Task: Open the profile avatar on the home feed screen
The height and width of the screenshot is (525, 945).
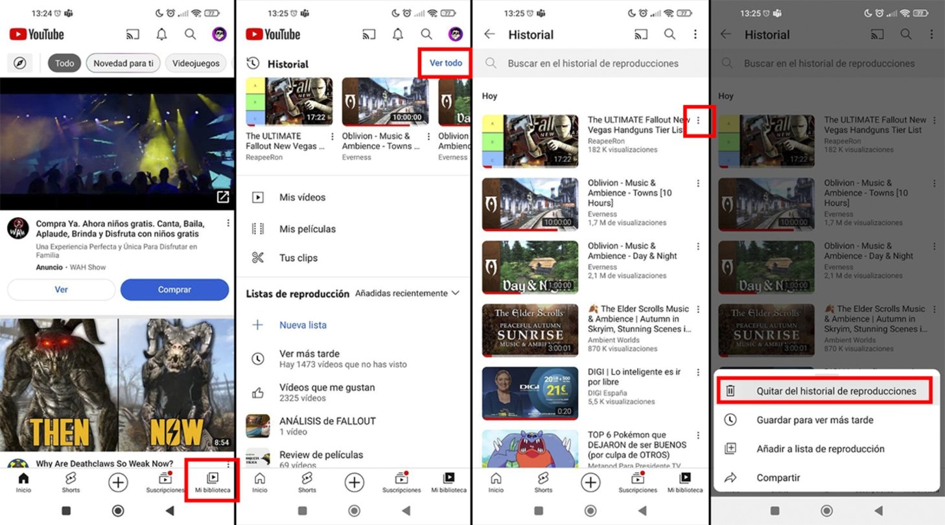Action: [x=219, y=34]
